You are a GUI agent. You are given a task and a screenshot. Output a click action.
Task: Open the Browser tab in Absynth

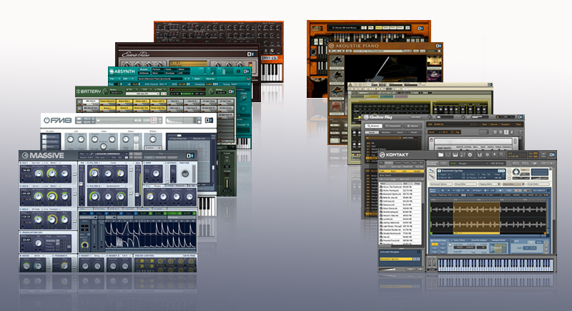[144, 69]
